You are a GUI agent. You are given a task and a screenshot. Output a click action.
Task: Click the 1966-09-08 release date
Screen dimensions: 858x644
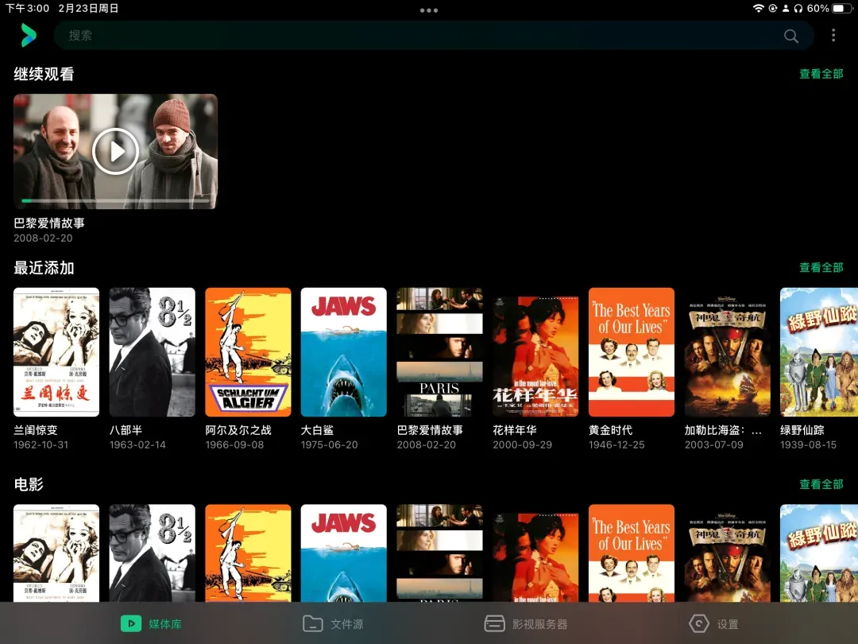234,445
